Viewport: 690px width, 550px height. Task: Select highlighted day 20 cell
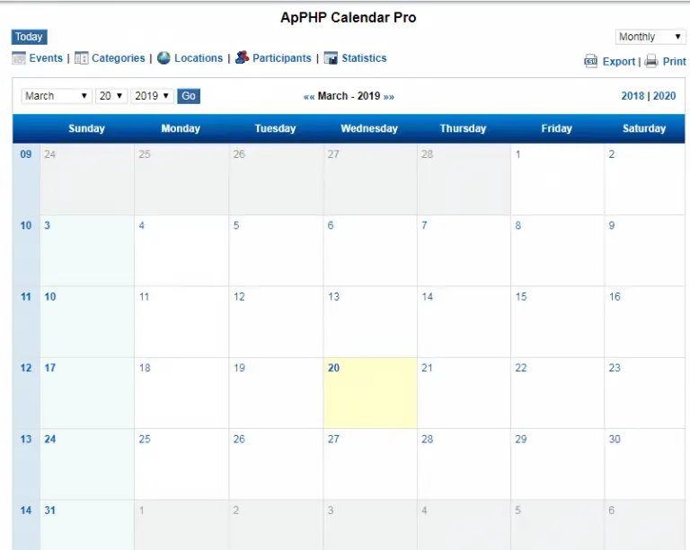[370, 393]
